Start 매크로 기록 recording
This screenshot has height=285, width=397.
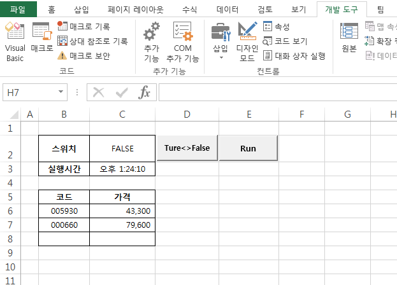point(83,26)
